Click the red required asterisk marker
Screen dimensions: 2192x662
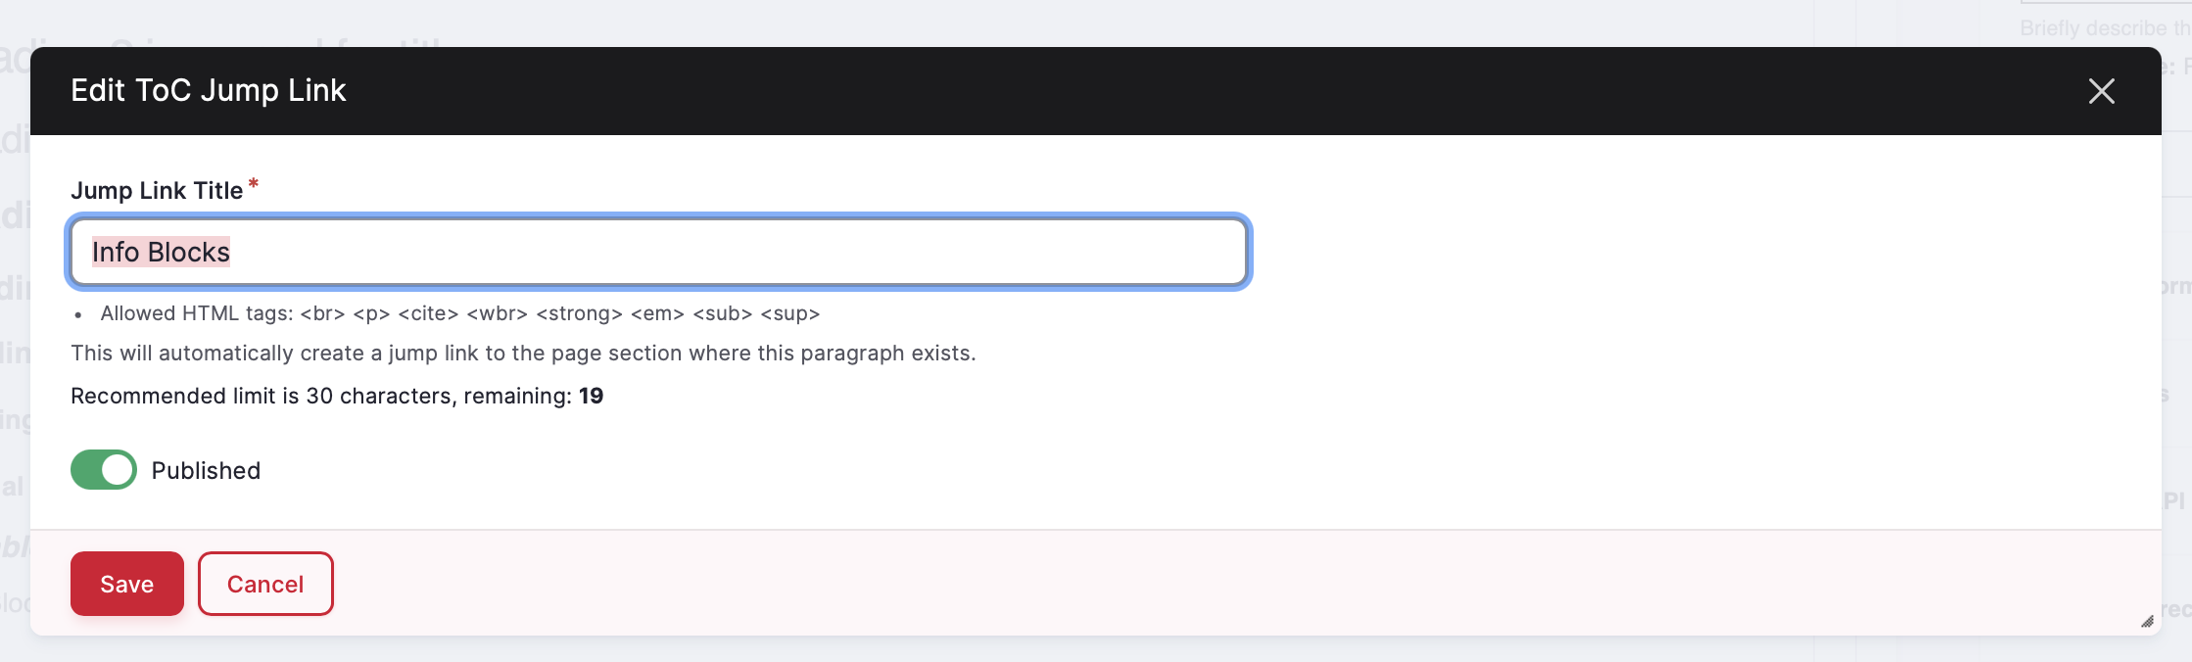click(x=254, y=183)
